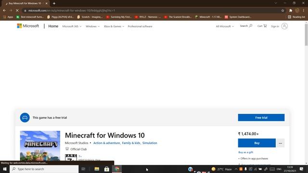
Task: Click the Microsoft logo in the header
Action: (x=28, y=26)
